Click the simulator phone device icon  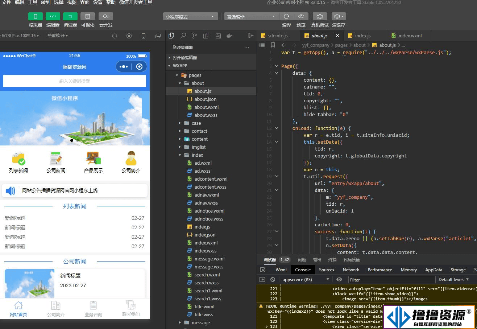pyautogui.click(x=144, y=36)
